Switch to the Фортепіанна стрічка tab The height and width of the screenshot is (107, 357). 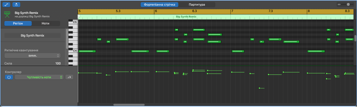click(159, 5)
